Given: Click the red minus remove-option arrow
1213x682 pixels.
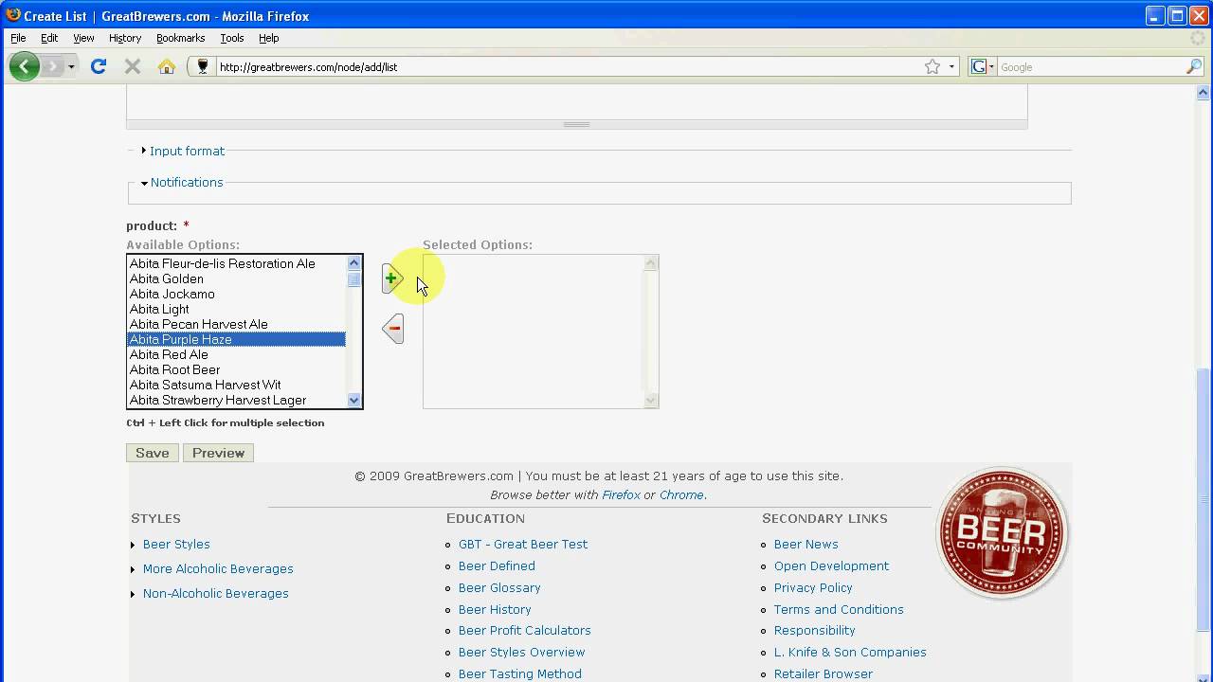Looking at the screenshot, I should point(393,329).
